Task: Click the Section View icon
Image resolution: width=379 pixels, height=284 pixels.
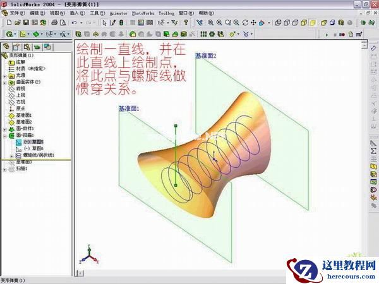Action: point(341,23)
